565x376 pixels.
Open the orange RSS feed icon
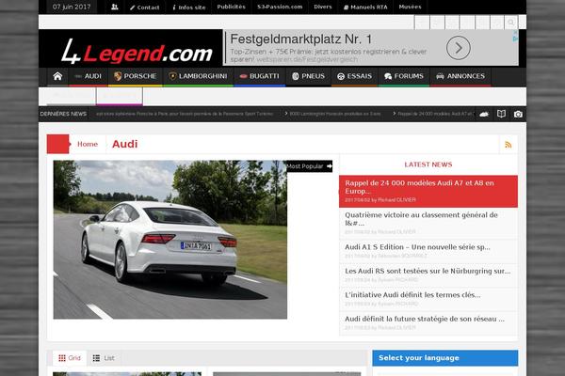point(508,145)
